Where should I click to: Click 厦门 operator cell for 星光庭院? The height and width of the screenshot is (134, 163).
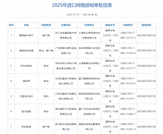[89, 112]
